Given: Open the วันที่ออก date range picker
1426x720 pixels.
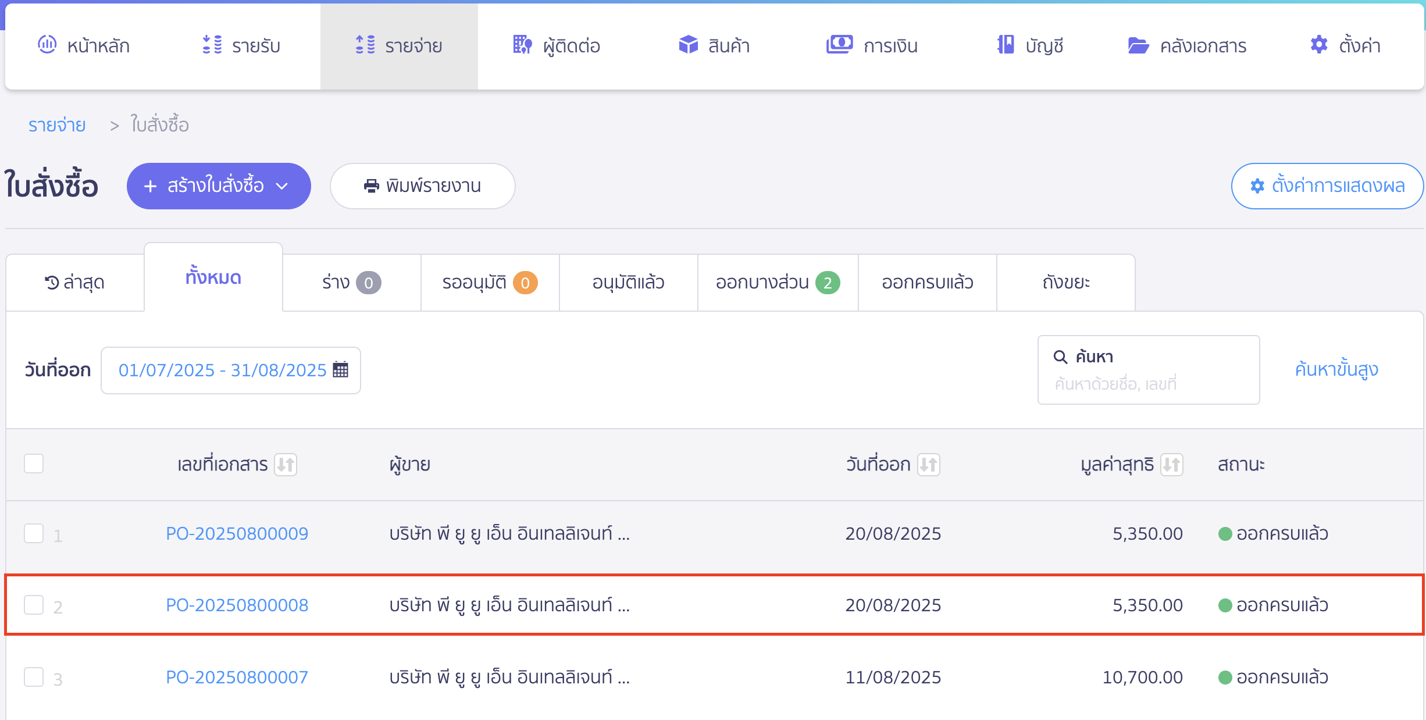Looking at the screenshot, I should click(x=231, y=370).
